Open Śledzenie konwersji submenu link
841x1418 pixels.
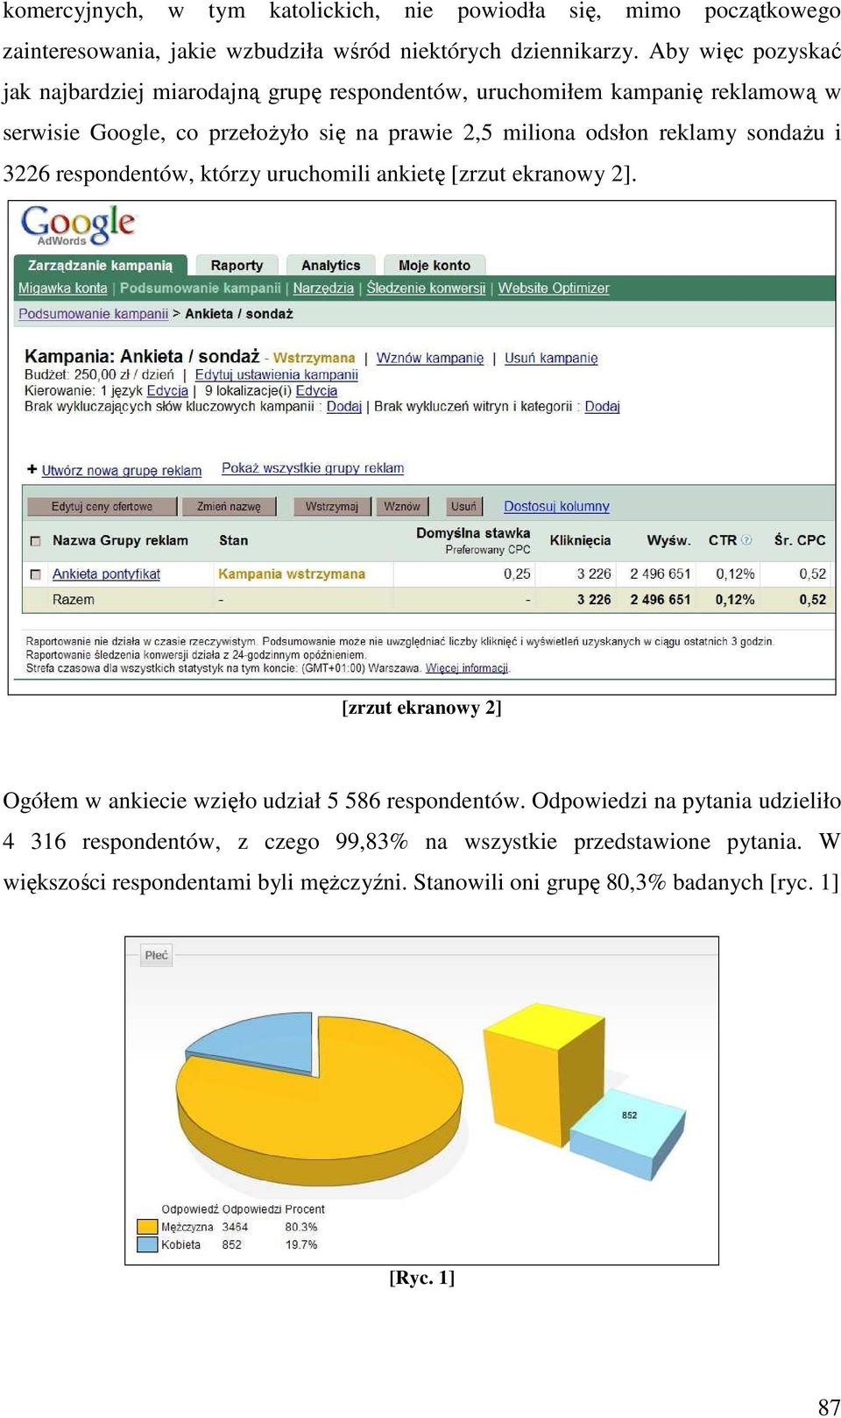(x=426, y=288)
